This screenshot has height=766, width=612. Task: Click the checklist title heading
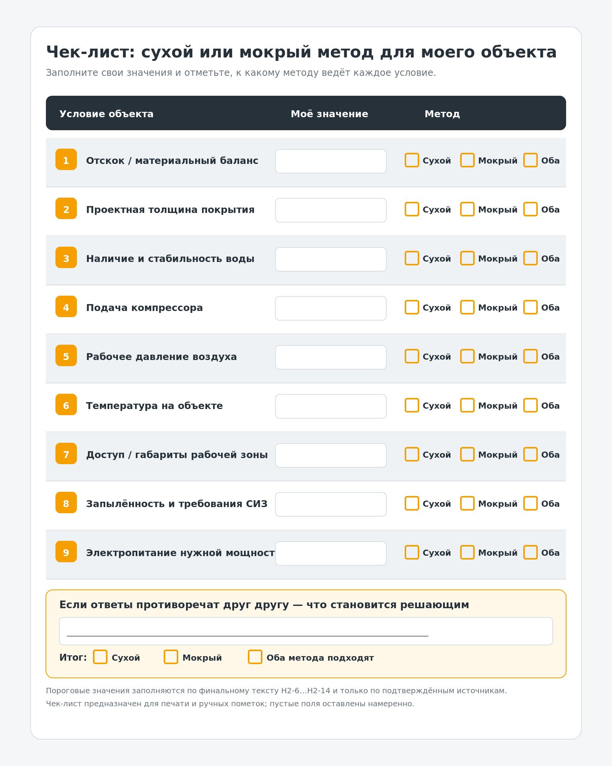[301, 52]
